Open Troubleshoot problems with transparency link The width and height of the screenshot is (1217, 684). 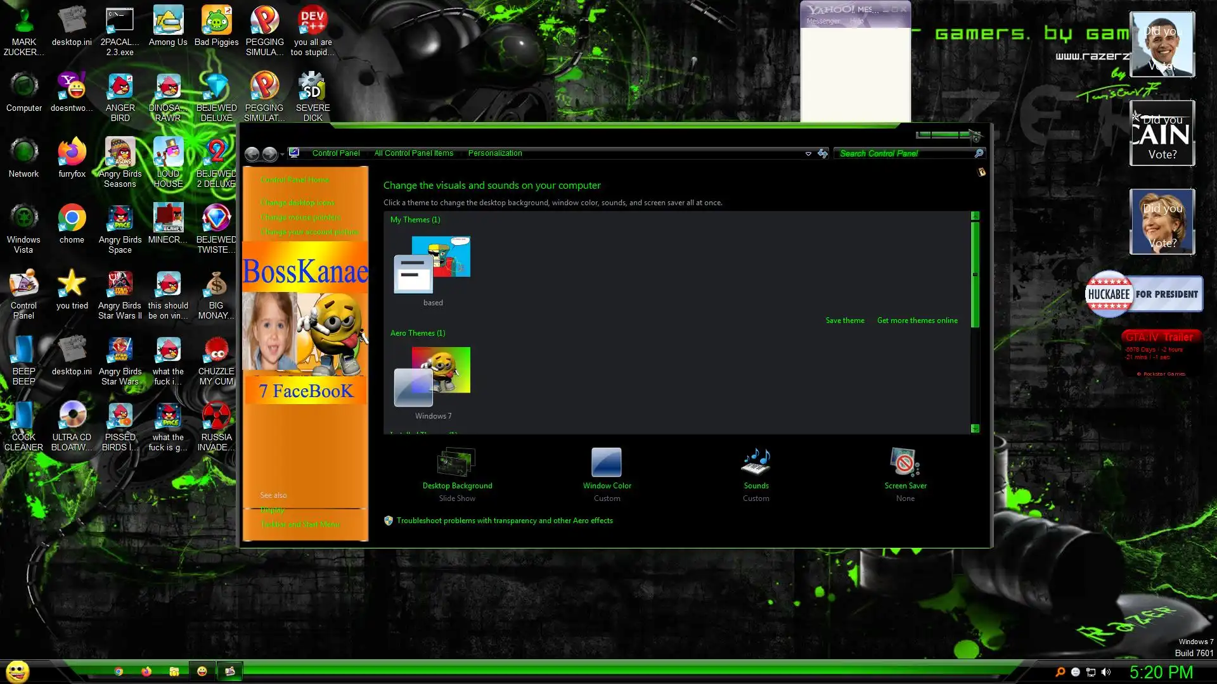point(505,521)
